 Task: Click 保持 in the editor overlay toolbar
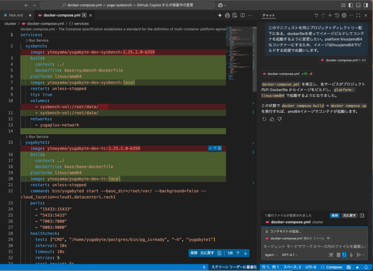pyautogui.click(x=194, y=253)
